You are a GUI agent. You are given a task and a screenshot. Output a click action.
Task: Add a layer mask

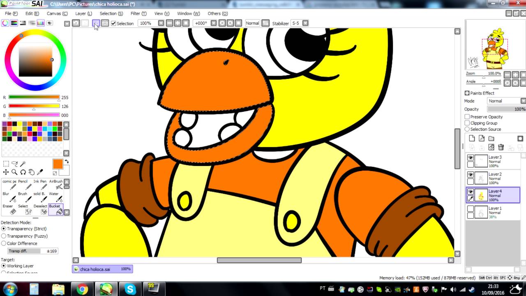[x=520, y=139]
